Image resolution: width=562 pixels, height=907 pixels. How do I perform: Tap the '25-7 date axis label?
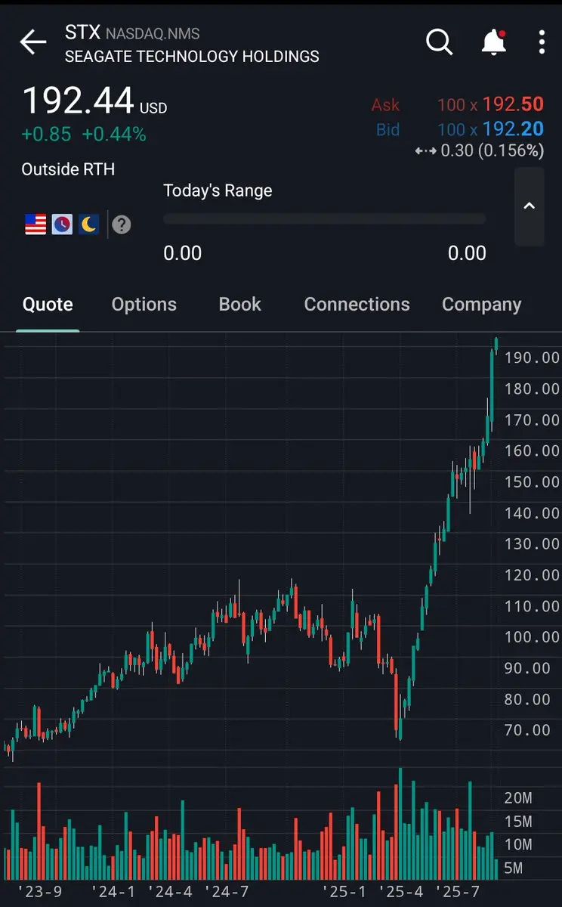click(x=457, y=892)
